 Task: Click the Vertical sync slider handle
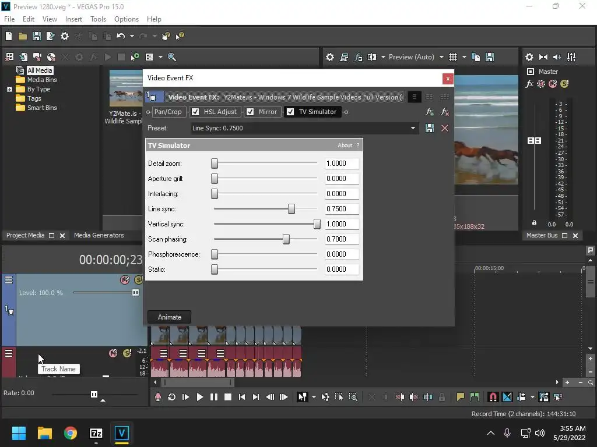click(x=317, y=224)
